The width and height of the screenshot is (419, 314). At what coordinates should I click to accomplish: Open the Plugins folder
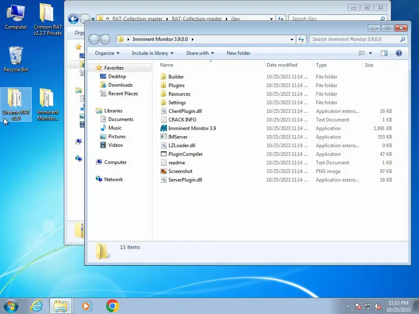(x=176, y=85)
